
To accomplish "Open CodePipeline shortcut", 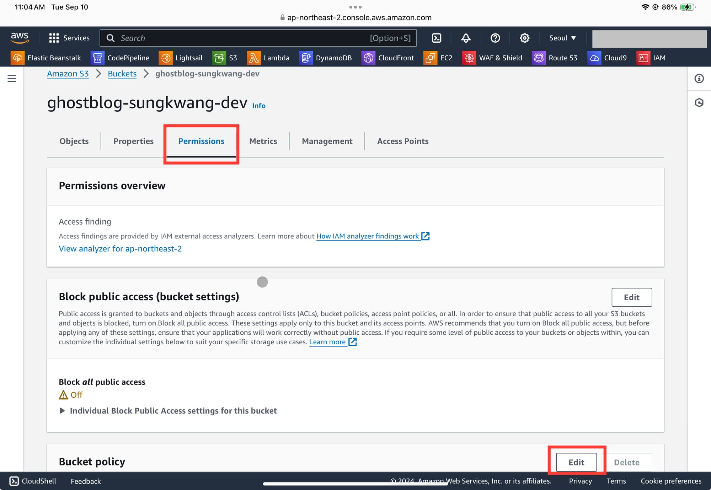I will [120, 58].
